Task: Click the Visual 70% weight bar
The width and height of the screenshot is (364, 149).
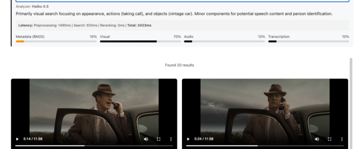Action: tap(140, 41)
